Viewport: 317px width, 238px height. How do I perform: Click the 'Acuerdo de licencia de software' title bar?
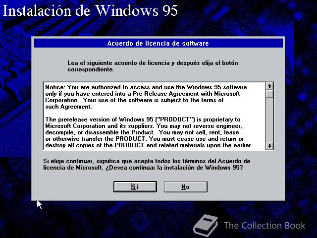158,43
